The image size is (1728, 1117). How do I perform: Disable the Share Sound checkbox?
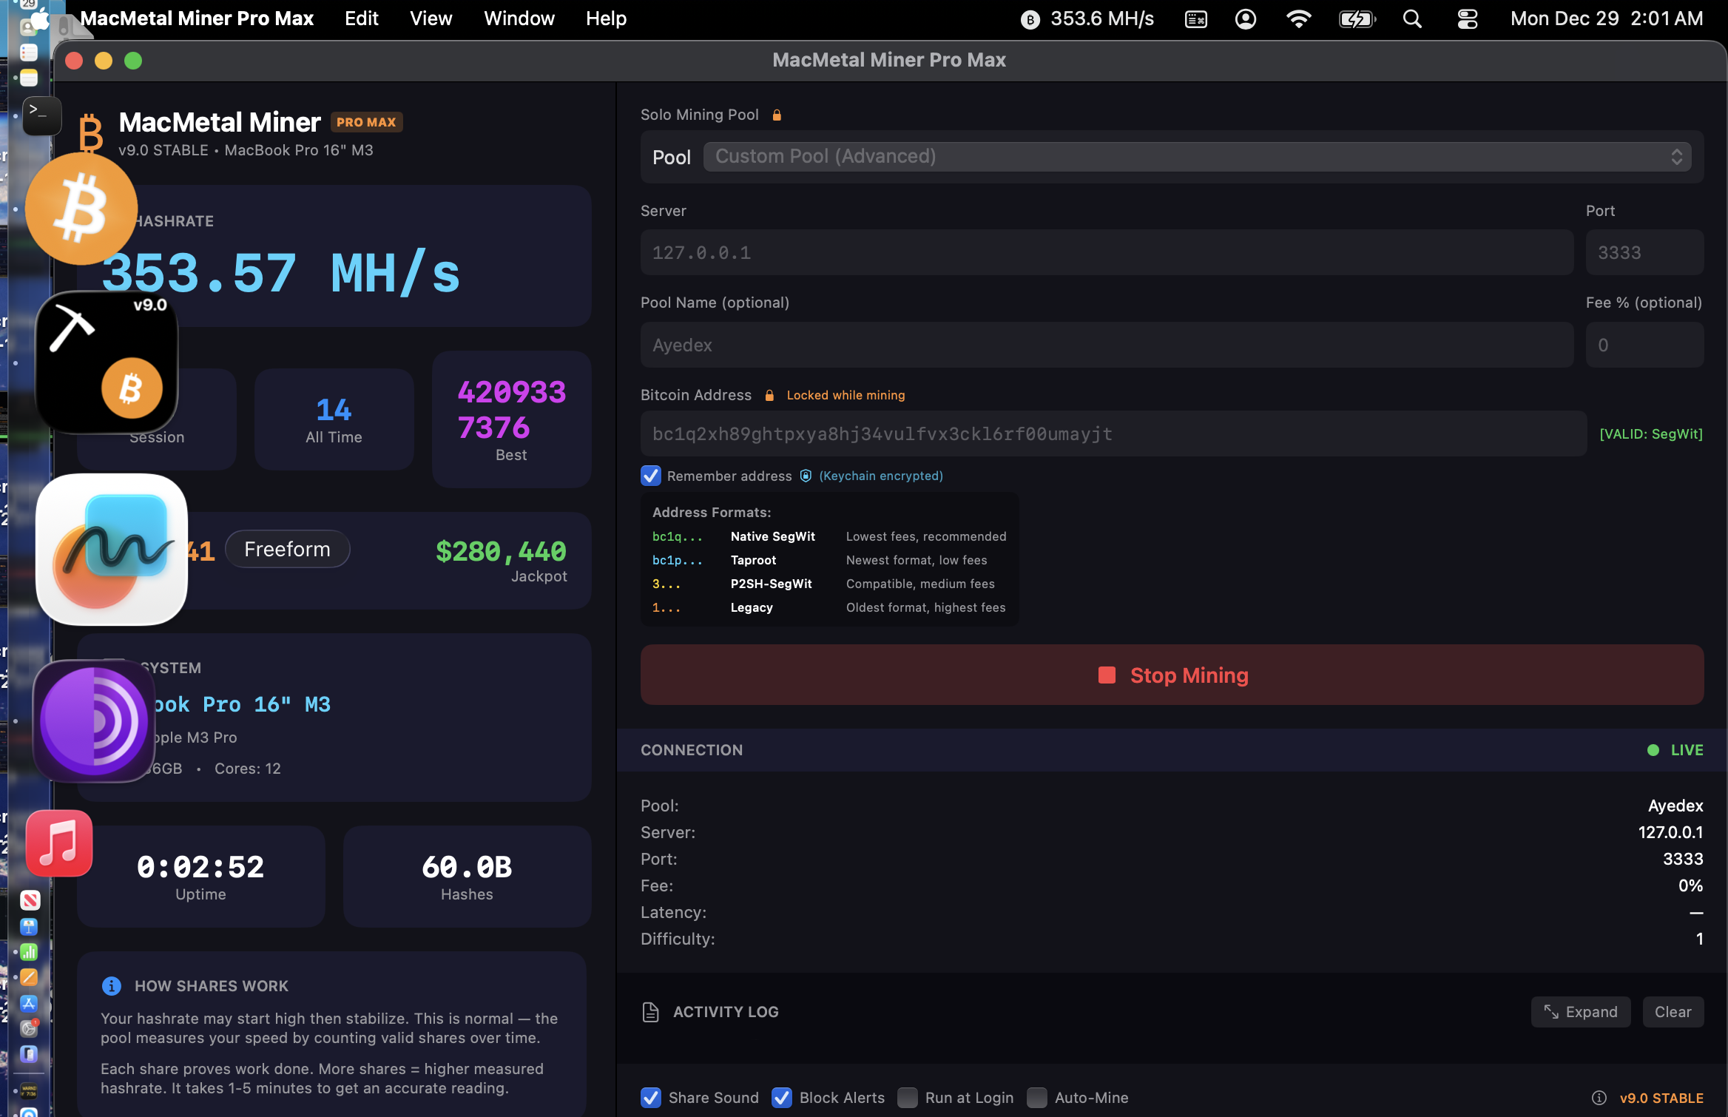tap(651, 1098)
